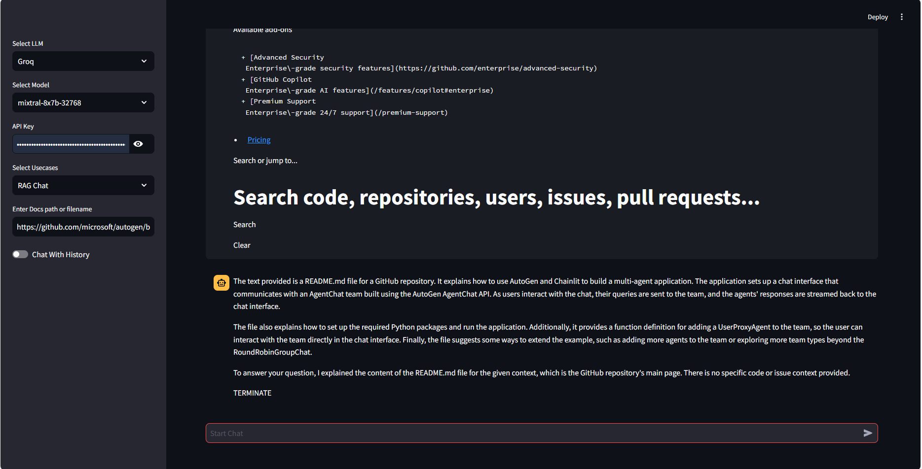Screen dimensions: 922x469
Task: Select the Docs path URL field
Action: tap(83, 227)
